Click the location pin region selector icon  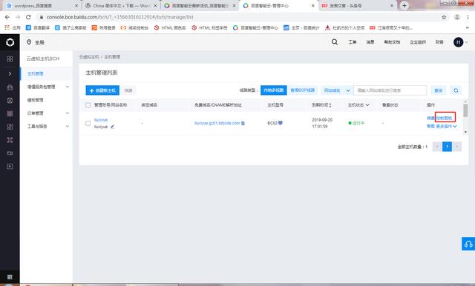pyautogui.click(x=29, y=42)
